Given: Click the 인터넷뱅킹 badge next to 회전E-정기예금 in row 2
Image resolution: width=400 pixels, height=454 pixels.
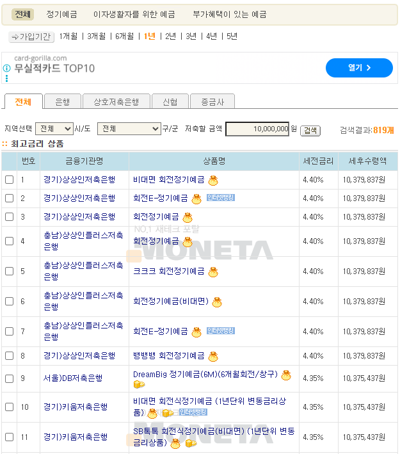Looking at the screenshot, I should (221, 198).
